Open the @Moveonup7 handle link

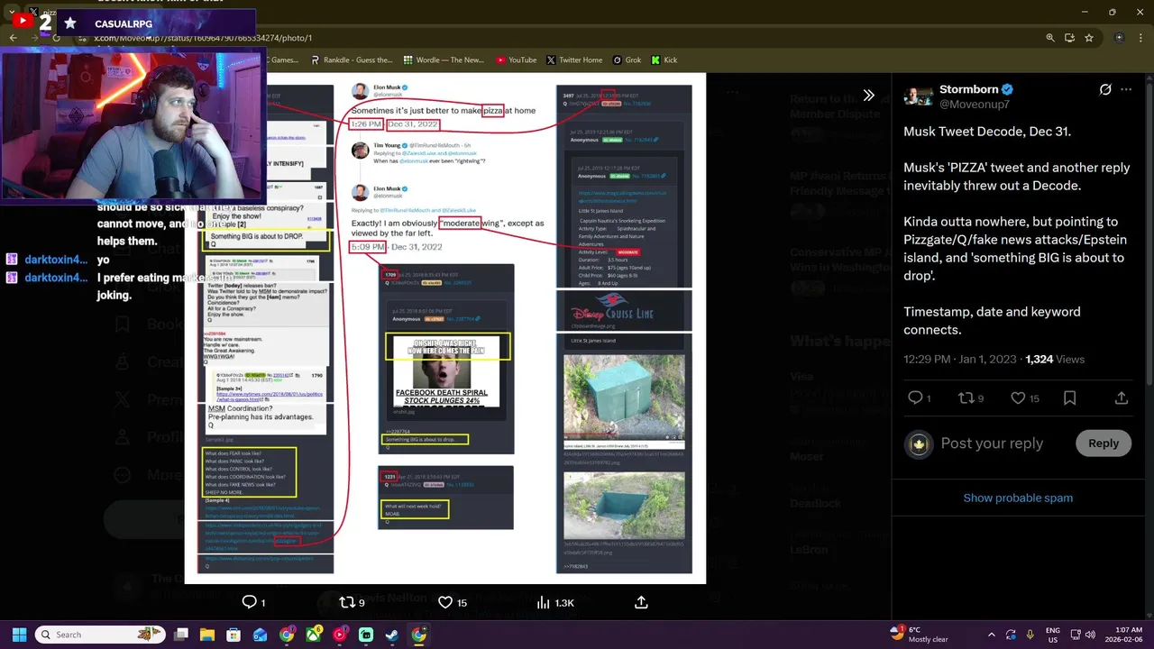(975, 105)
